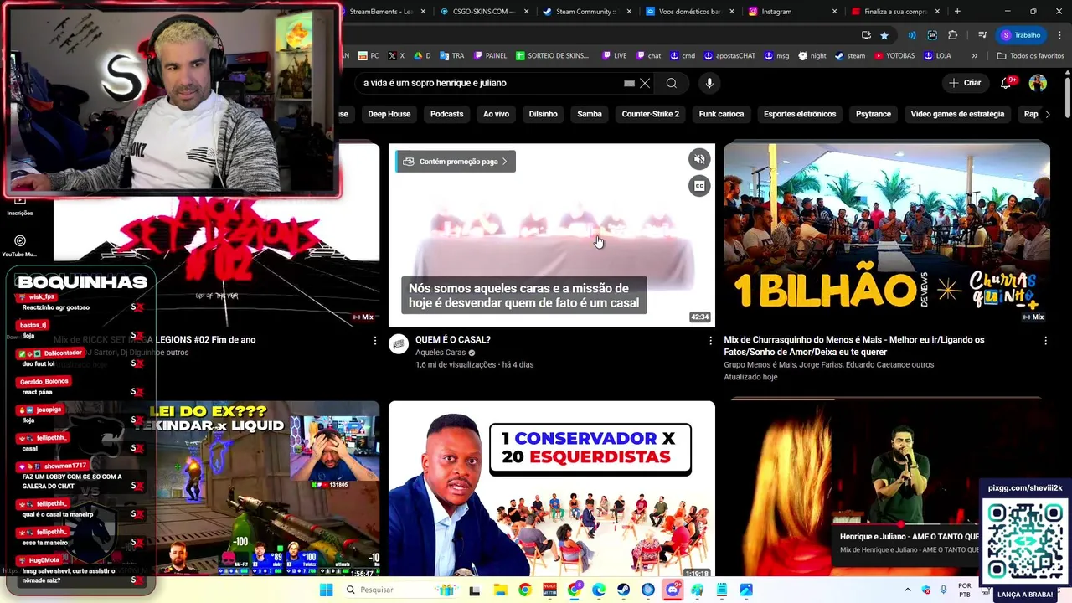1072x603 pixels.
Task: Open the Photos app on the taskbar
Action: pos(745,590)
